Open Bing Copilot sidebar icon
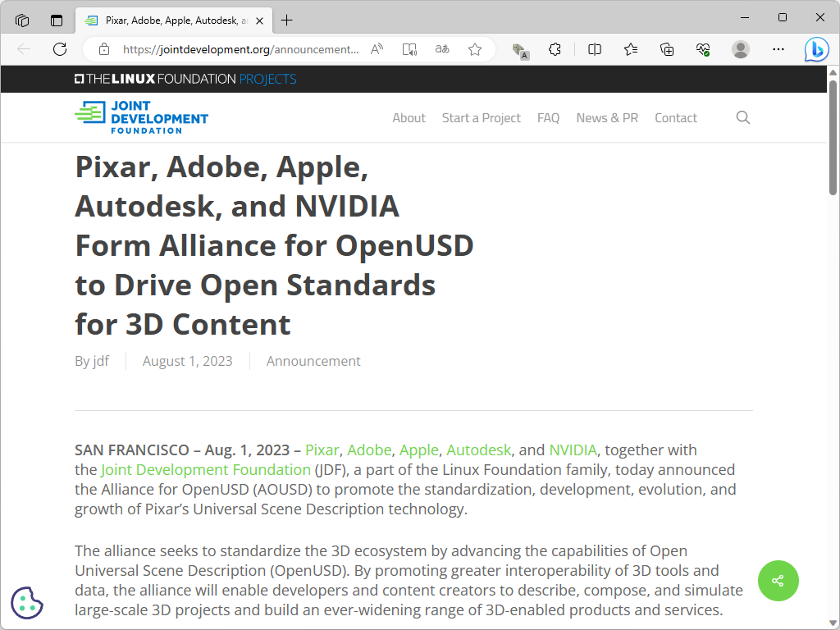The height and width of the screenshot is (630, 840). [816, 49]
